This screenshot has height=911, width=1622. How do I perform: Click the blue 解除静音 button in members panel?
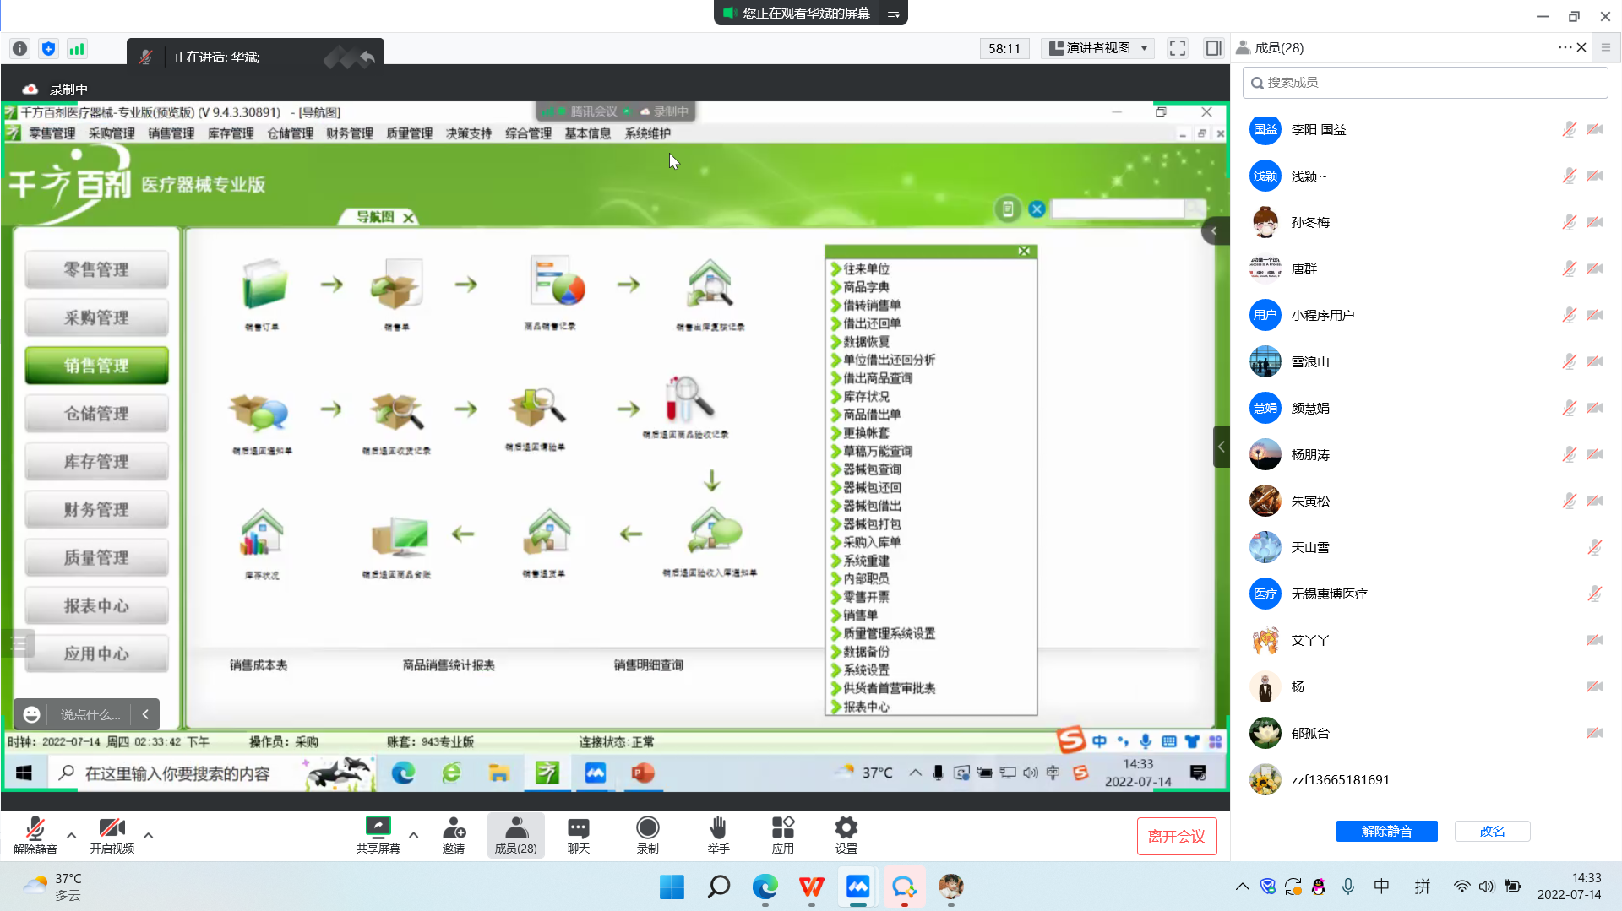1386,831
